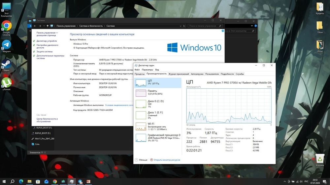This screenshot has width=330, height=185.
Task: Open Google Chrome desktop shortcut
Action: [6, 29]
